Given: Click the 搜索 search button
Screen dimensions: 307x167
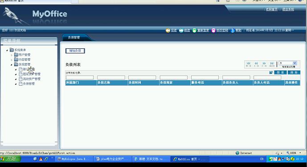Looking at the screenshot, I should point(280,72).
